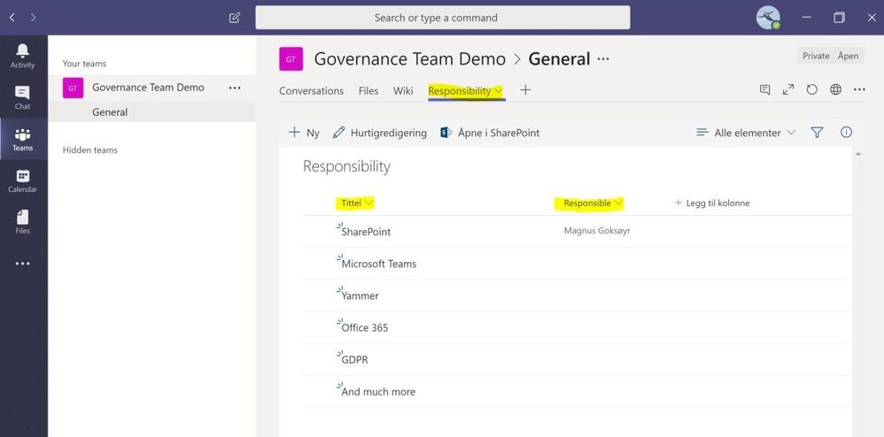
Task: Reload the tab with refresh icon
Action: [x=812, y=89]
